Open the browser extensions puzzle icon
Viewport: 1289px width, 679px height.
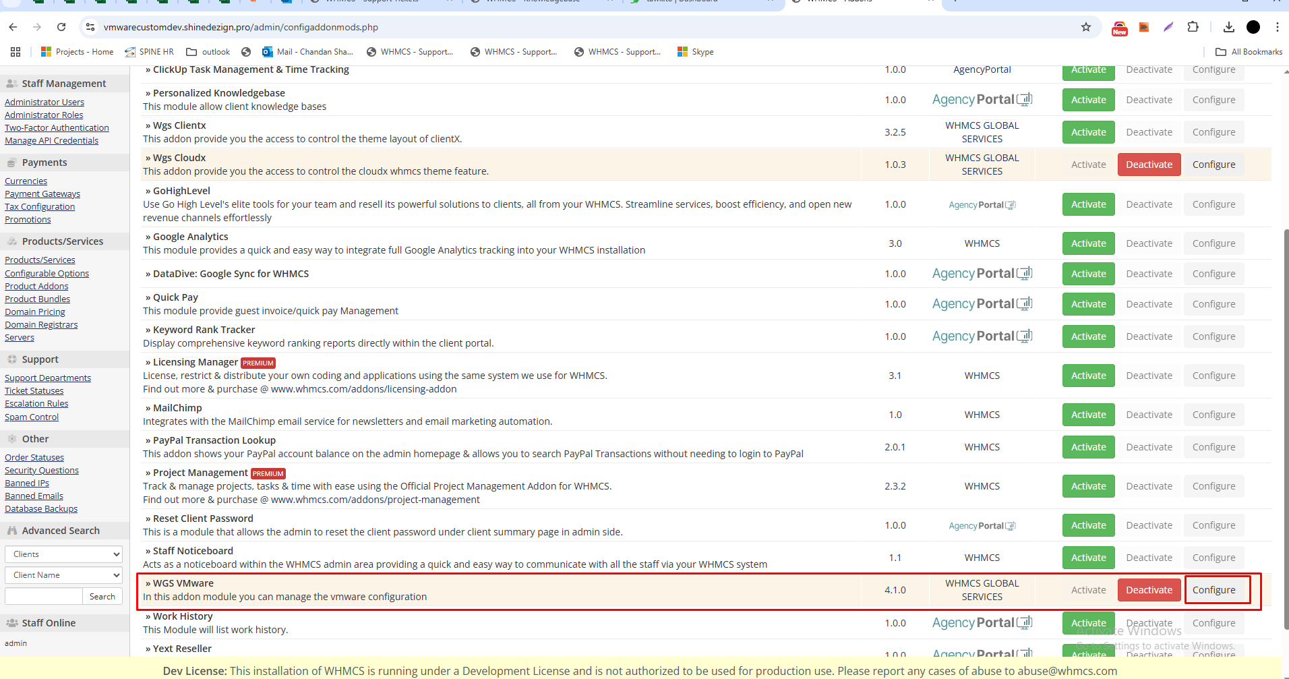(1193, 27)
